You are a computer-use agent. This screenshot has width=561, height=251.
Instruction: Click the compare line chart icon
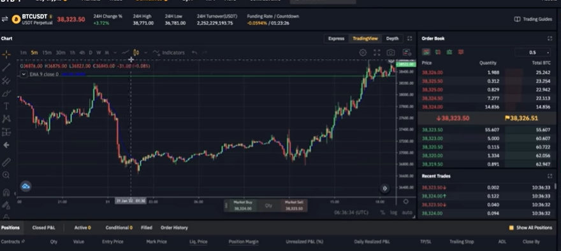(125, 52)
